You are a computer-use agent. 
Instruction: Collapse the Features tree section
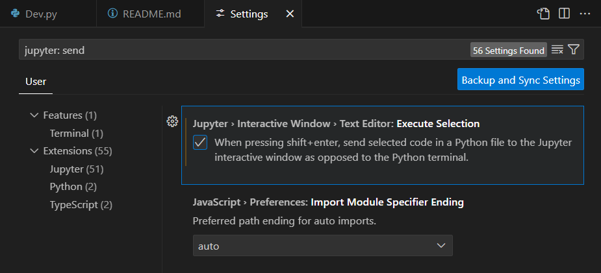tap(34, 115)
